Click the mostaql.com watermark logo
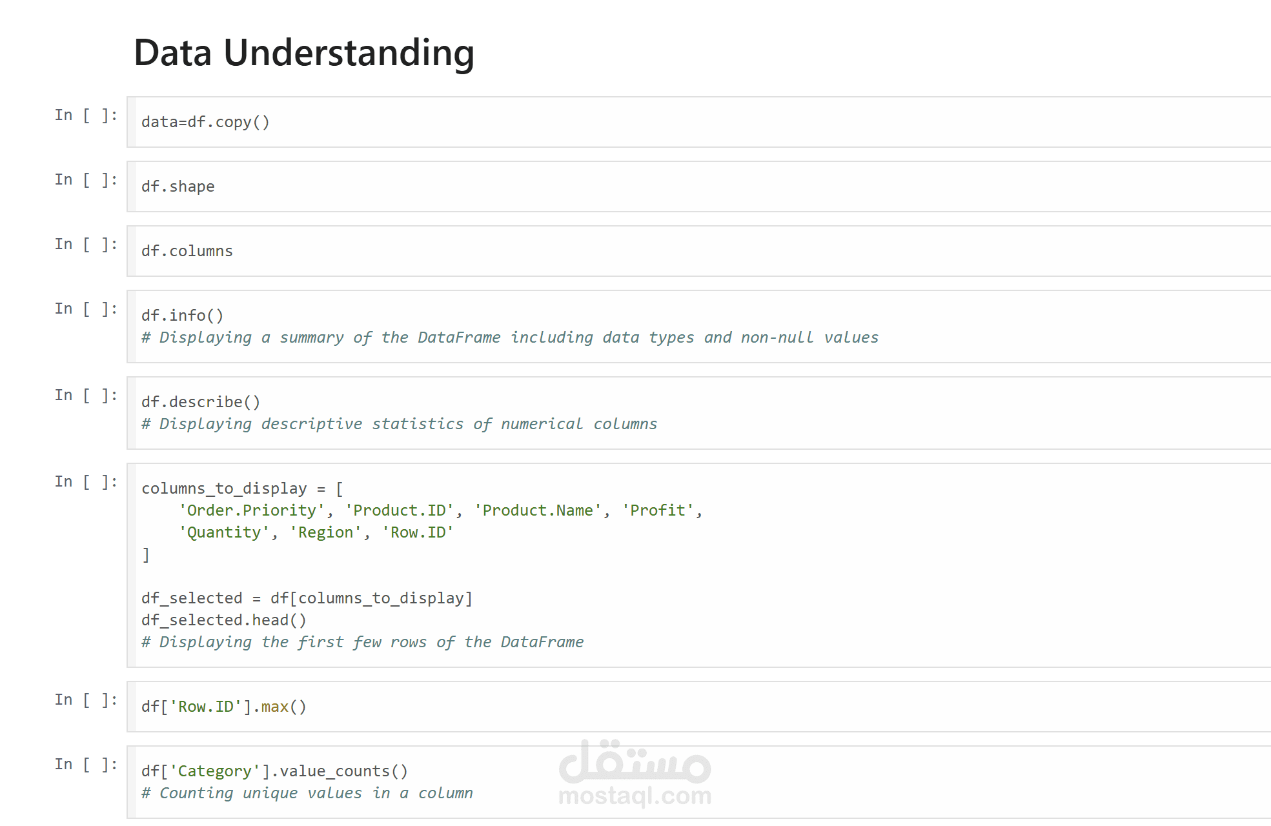The height and width of the screenshot is (826, 1271). (635, 774)
